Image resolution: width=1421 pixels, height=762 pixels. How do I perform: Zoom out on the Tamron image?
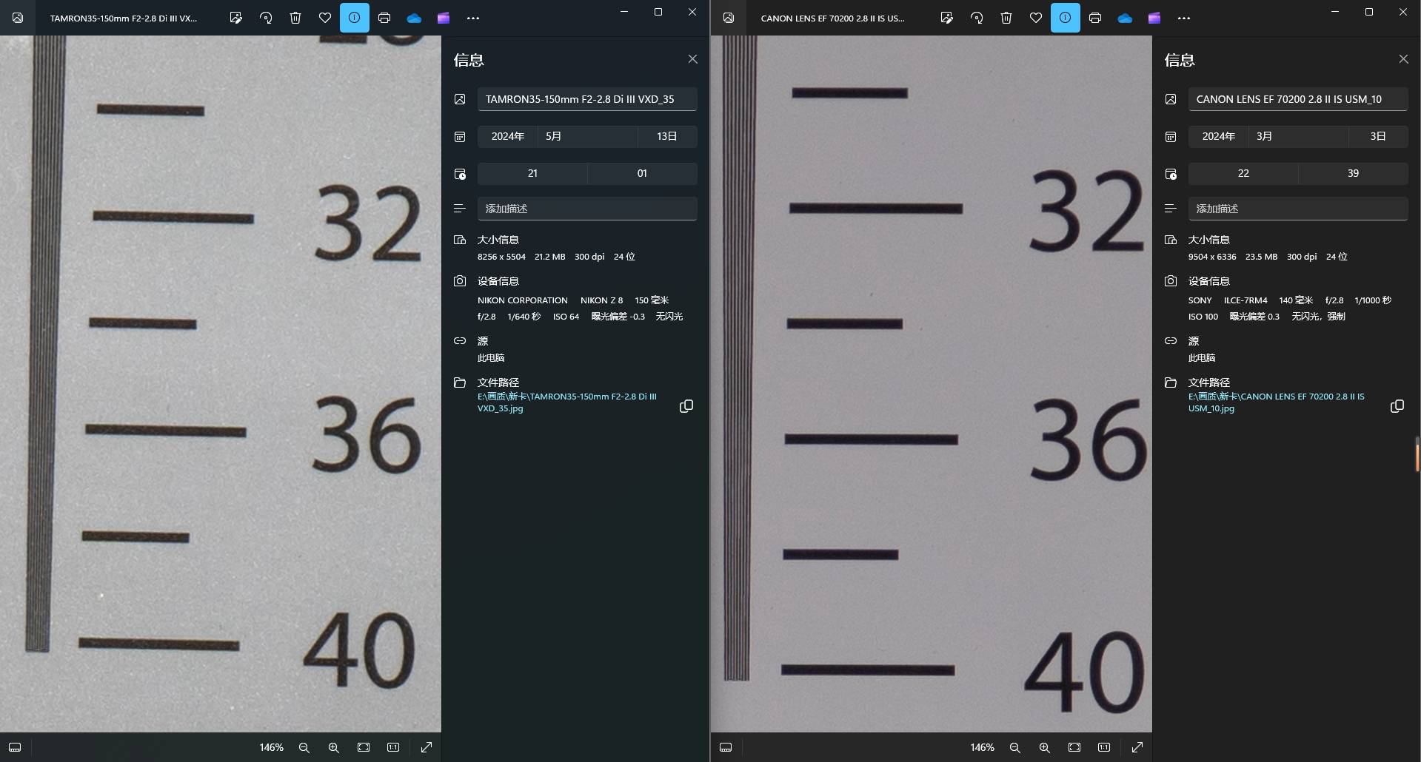coord(304,747)
